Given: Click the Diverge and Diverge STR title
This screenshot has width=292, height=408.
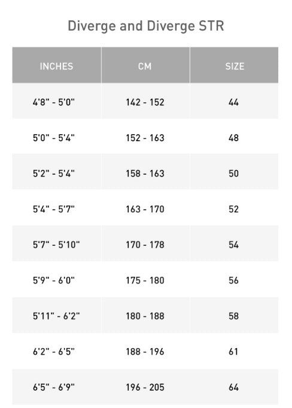Looking at the screenshot, I should 146,26.
